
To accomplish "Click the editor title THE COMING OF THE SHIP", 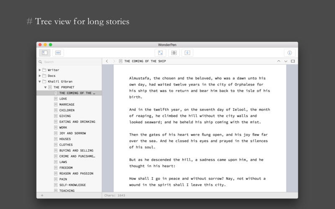I will coord(145,61).
